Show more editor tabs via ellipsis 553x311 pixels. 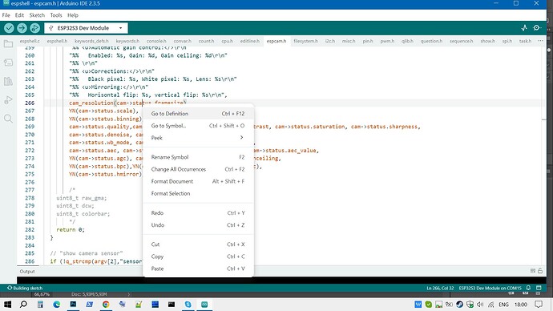[x=540, y=41]
